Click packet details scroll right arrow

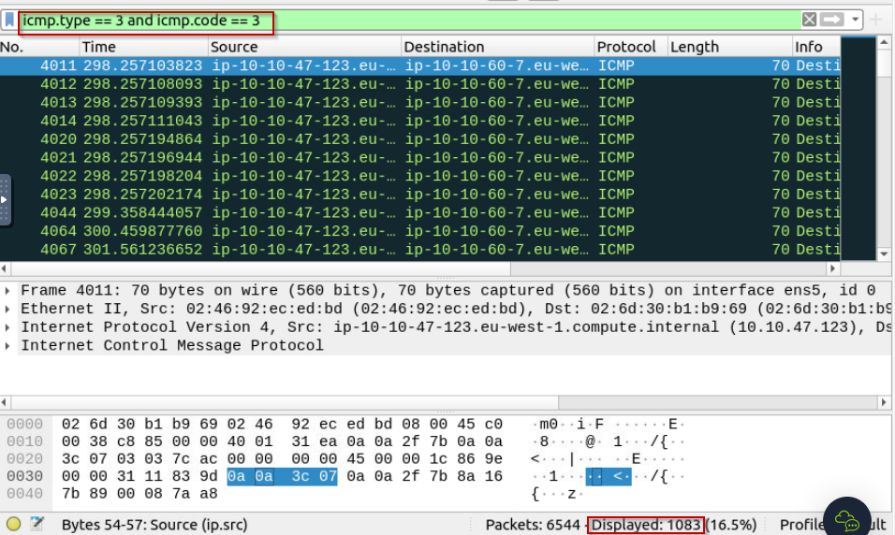click(884, 402)
